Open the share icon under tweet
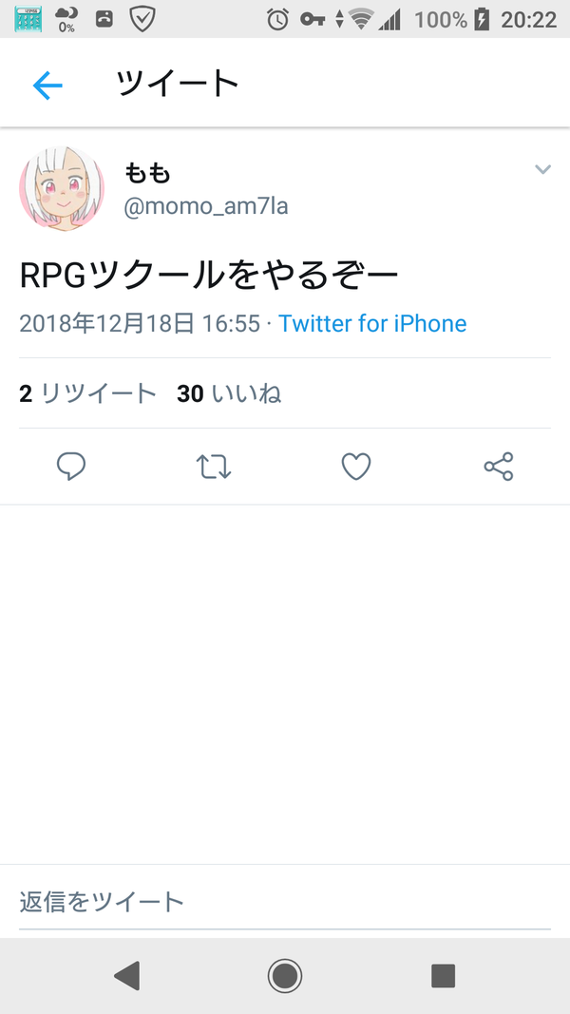This screenshot has width=570, height=1014. pyautogui.click(x=498, y=467)
